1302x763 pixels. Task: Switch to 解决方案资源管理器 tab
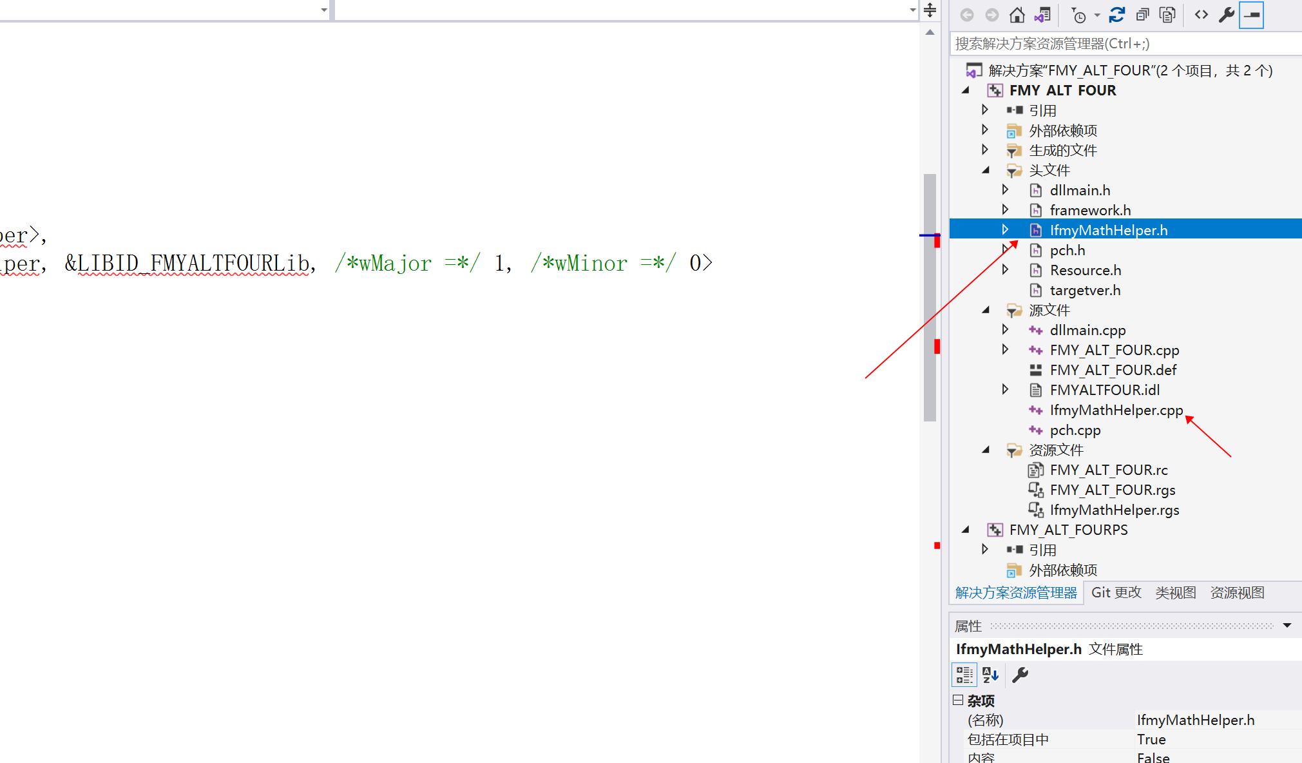click(x=1016, y=592)
